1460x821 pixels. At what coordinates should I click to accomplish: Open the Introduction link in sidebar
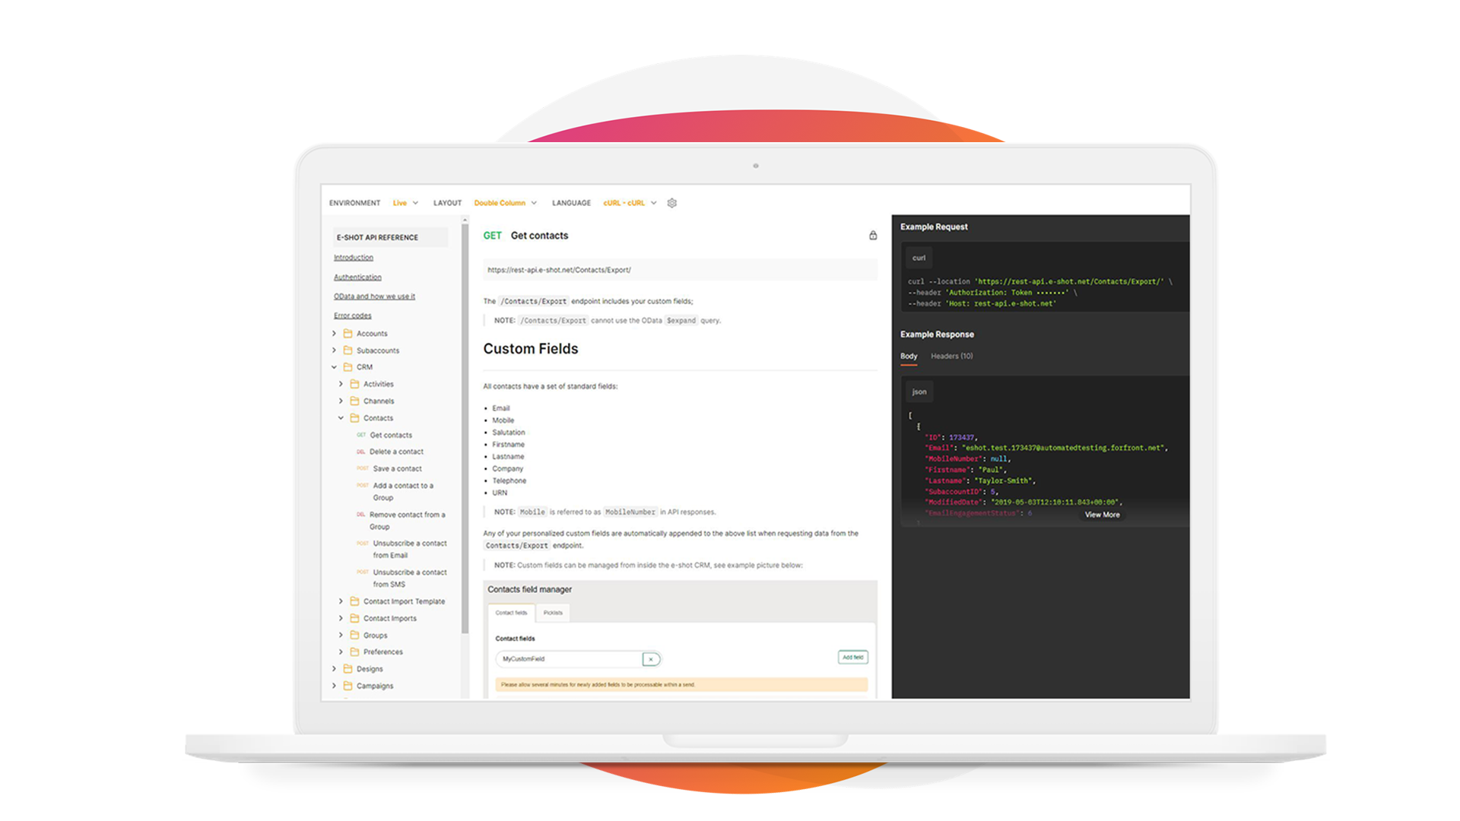[353, 258]
